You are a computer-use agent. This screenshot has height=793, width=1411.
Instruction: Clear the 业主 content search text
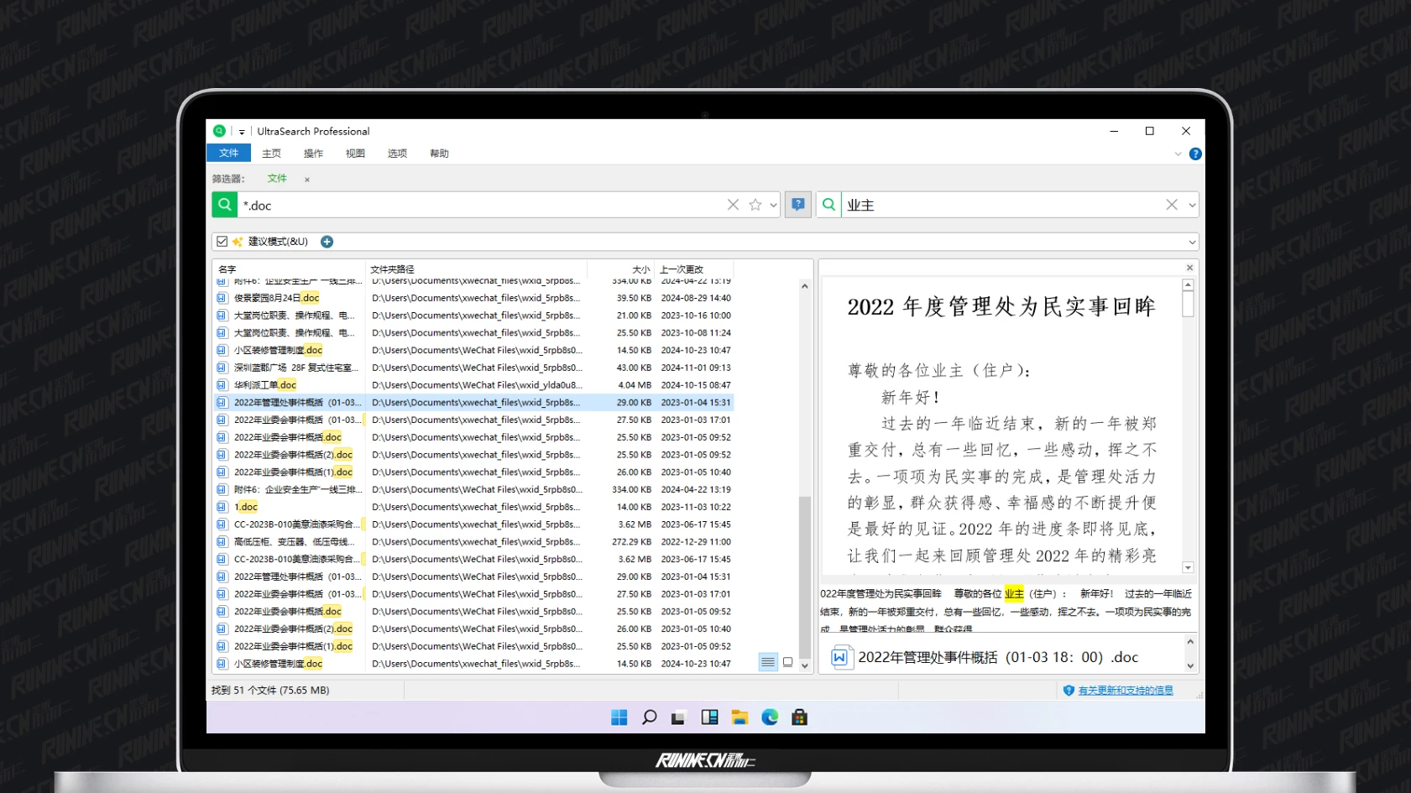(x=1171, y=205)
